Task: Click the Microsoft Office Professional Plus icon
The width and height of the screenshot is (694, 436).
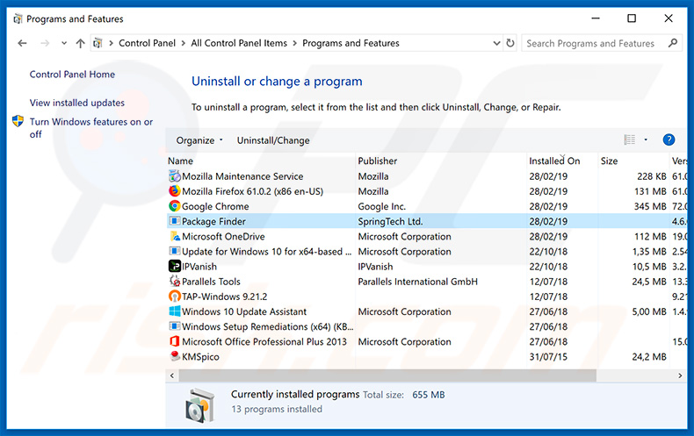Action: pyautogui.click(x=175, y=341)
